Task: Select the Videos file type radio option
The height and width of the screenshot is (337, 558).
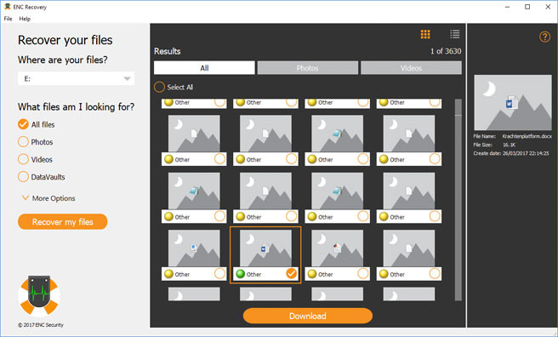Action: [x=23, y=159]
